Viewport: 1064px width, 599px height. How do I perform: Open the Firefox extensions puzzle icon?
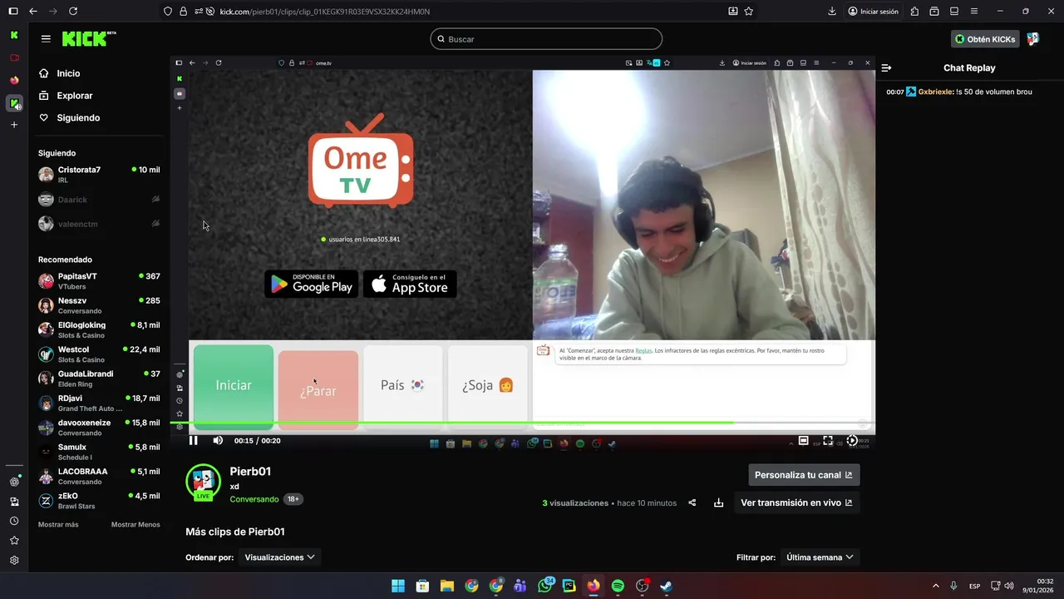[x=914, y=12]
